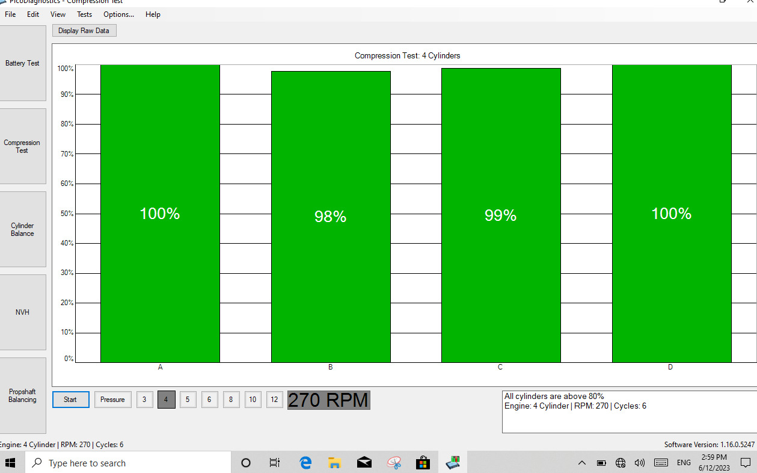Open the Help menu
Screen dimensions: 757x473
[x=153, y=14]
